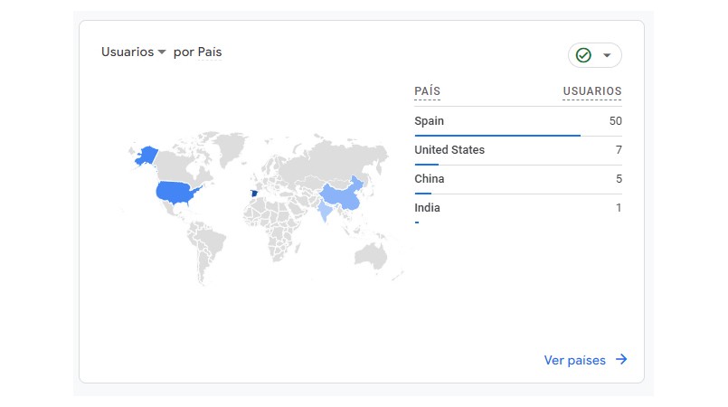Click the caret next to Usuarios
The height and width of the screenshot is (407, 728).
(162, 52)
